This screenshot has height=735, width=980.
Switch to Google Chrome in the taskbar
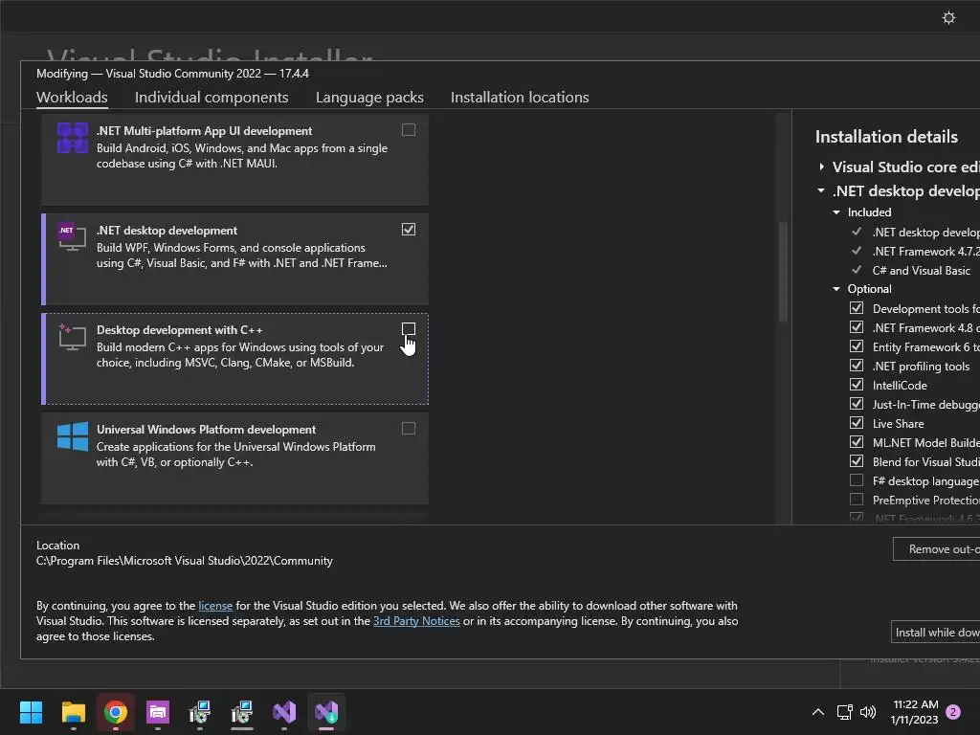tap(116, 712)
